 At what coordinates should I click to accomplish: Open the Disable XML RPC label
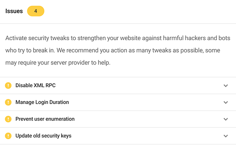tap(36, 86)
